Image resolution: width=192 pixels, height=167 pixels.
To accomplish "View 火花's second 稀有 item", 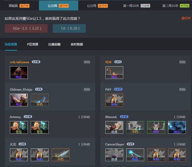I will pos(40,155).
